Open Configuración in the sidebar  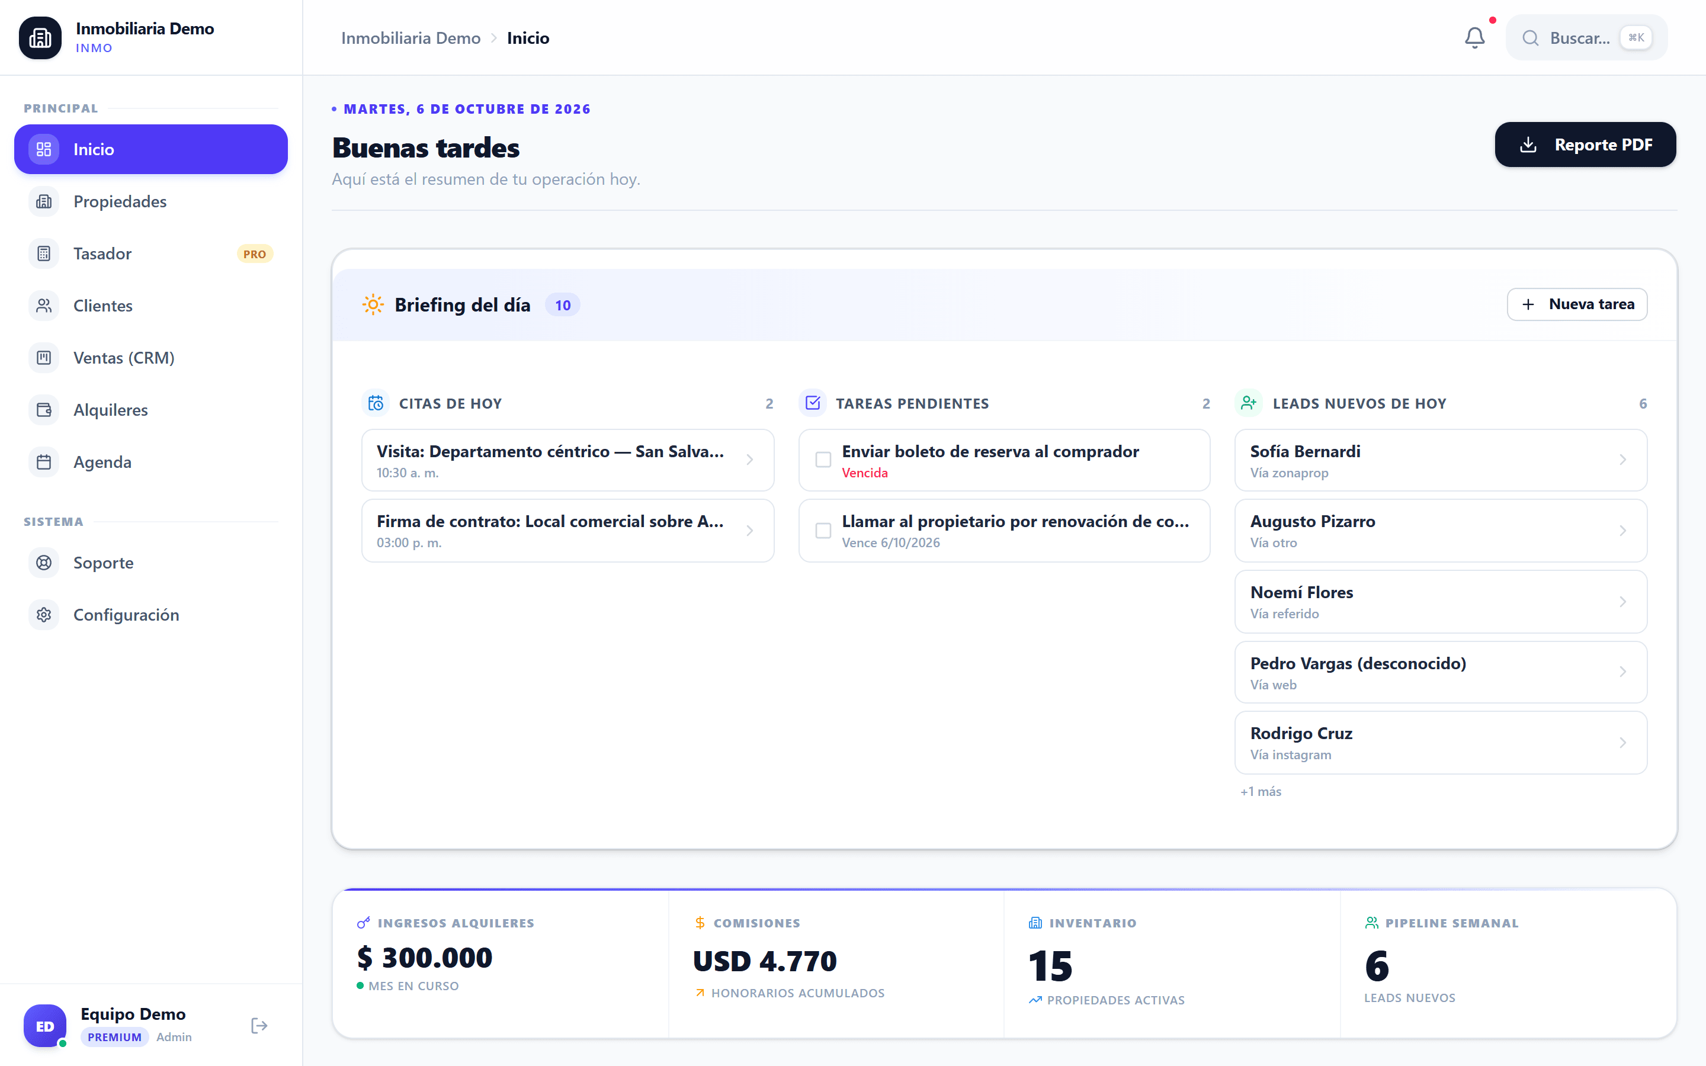151,615
